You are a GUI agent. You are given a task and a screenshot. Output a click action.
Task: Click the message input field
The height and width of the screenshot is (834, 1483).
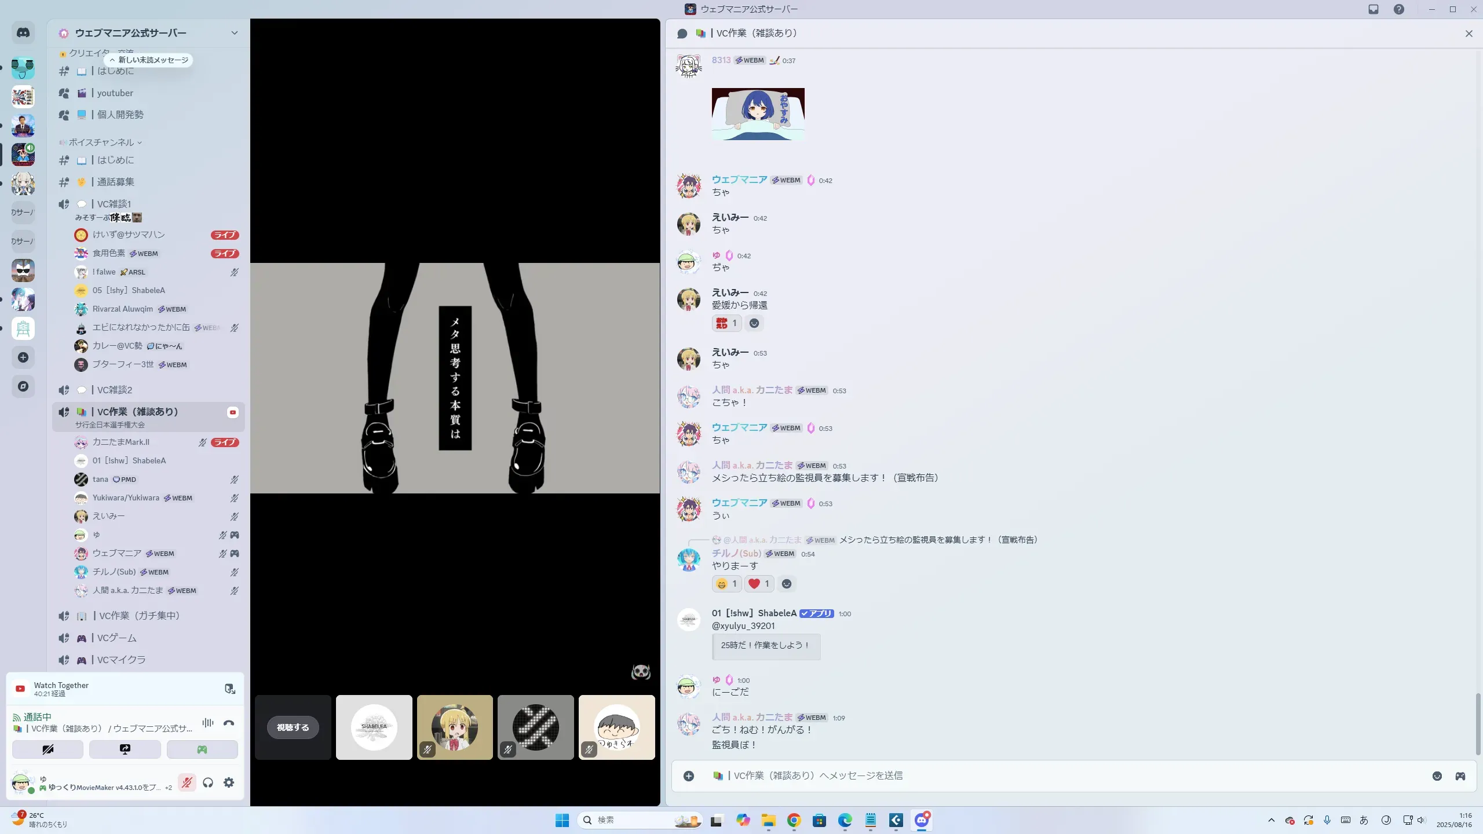tap(1043, 776)
